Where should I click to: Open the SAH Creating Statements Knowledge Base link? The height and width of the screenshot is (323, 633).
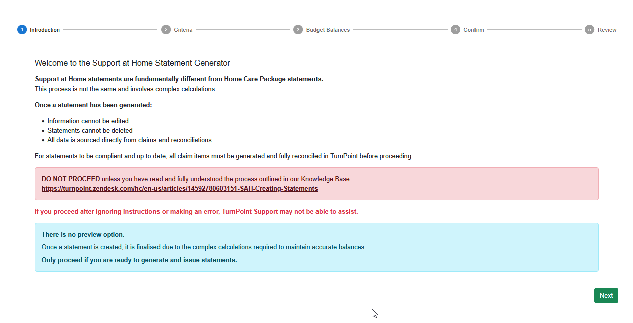click(x=180, y=189)
